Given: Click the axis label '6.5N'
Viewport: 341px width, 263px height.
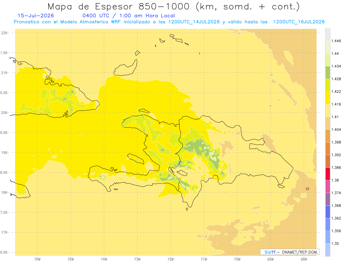Looking at the screenshot, I should pos(4,252).
